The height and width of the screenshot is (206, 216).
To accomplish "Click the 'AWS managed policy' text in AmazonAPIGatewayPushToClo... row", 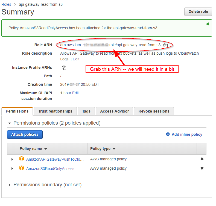I will click(x=108, y=159).
